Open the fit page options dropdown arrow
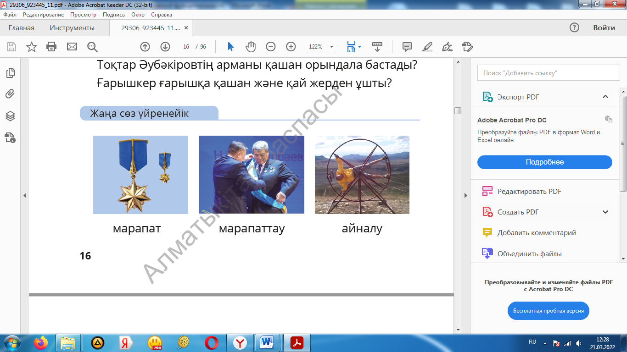627x352 pixels. click(x=359, y=47)
